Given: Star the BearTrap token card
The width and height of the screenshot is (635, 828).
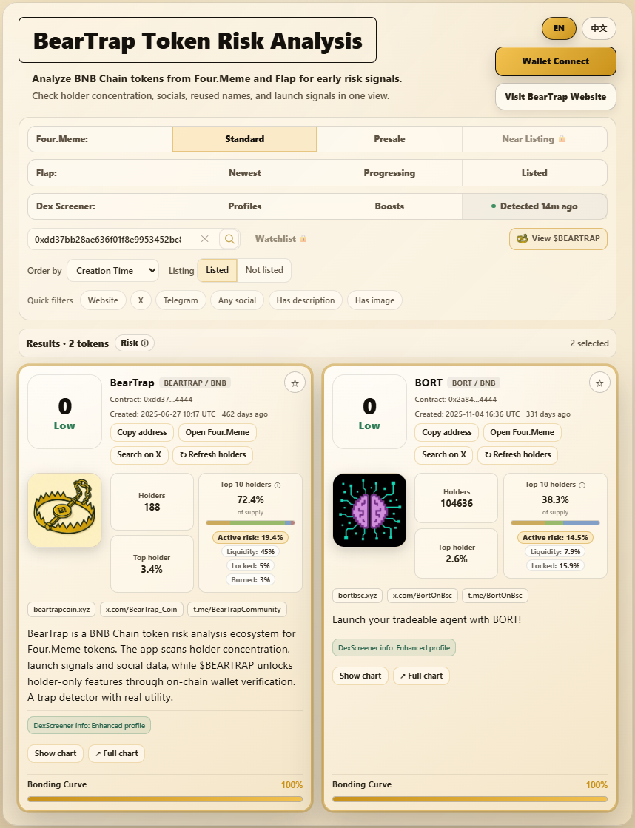Looking at the screenshot, I should click(x=295, y=383).
